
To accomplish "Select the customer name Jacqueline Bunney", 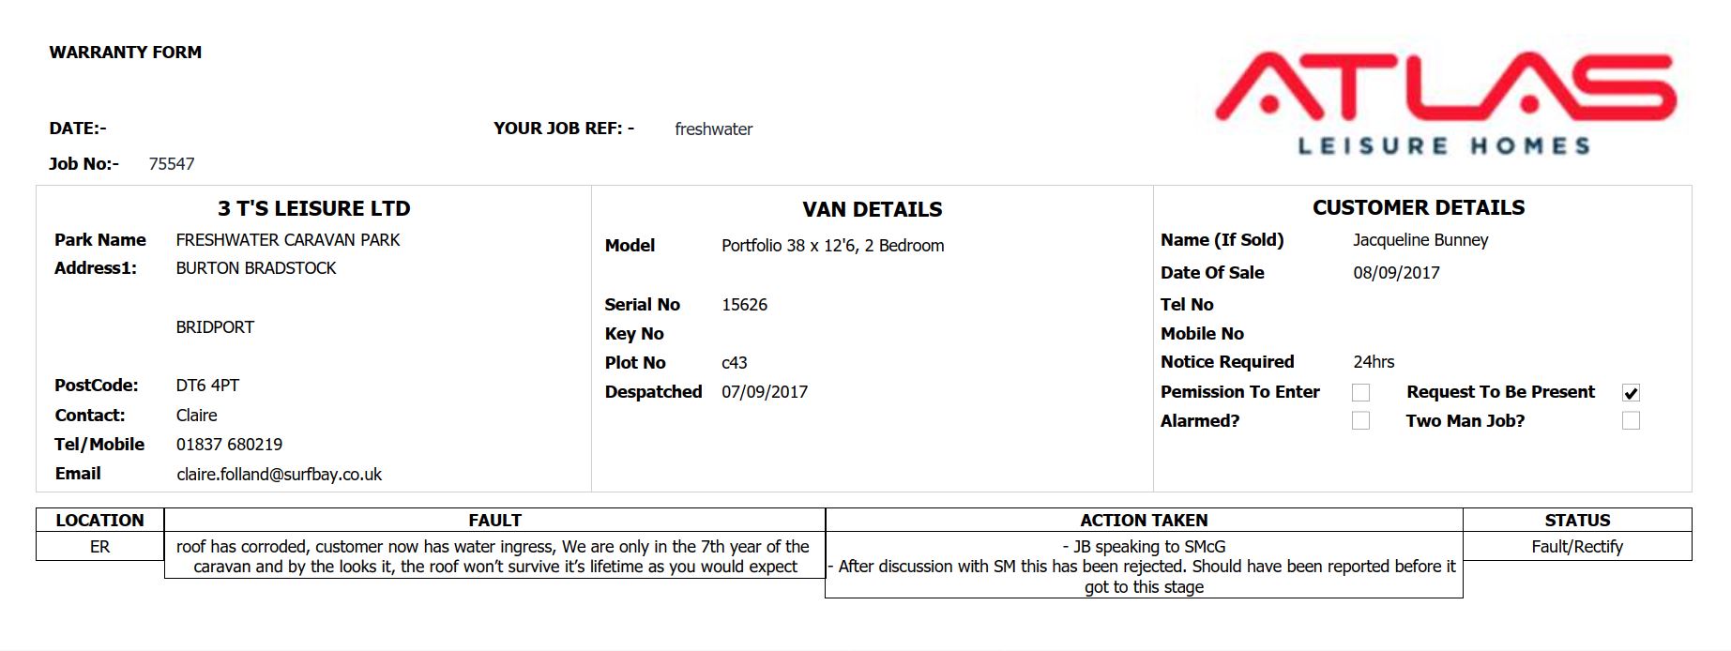I will click(1420, 240).
